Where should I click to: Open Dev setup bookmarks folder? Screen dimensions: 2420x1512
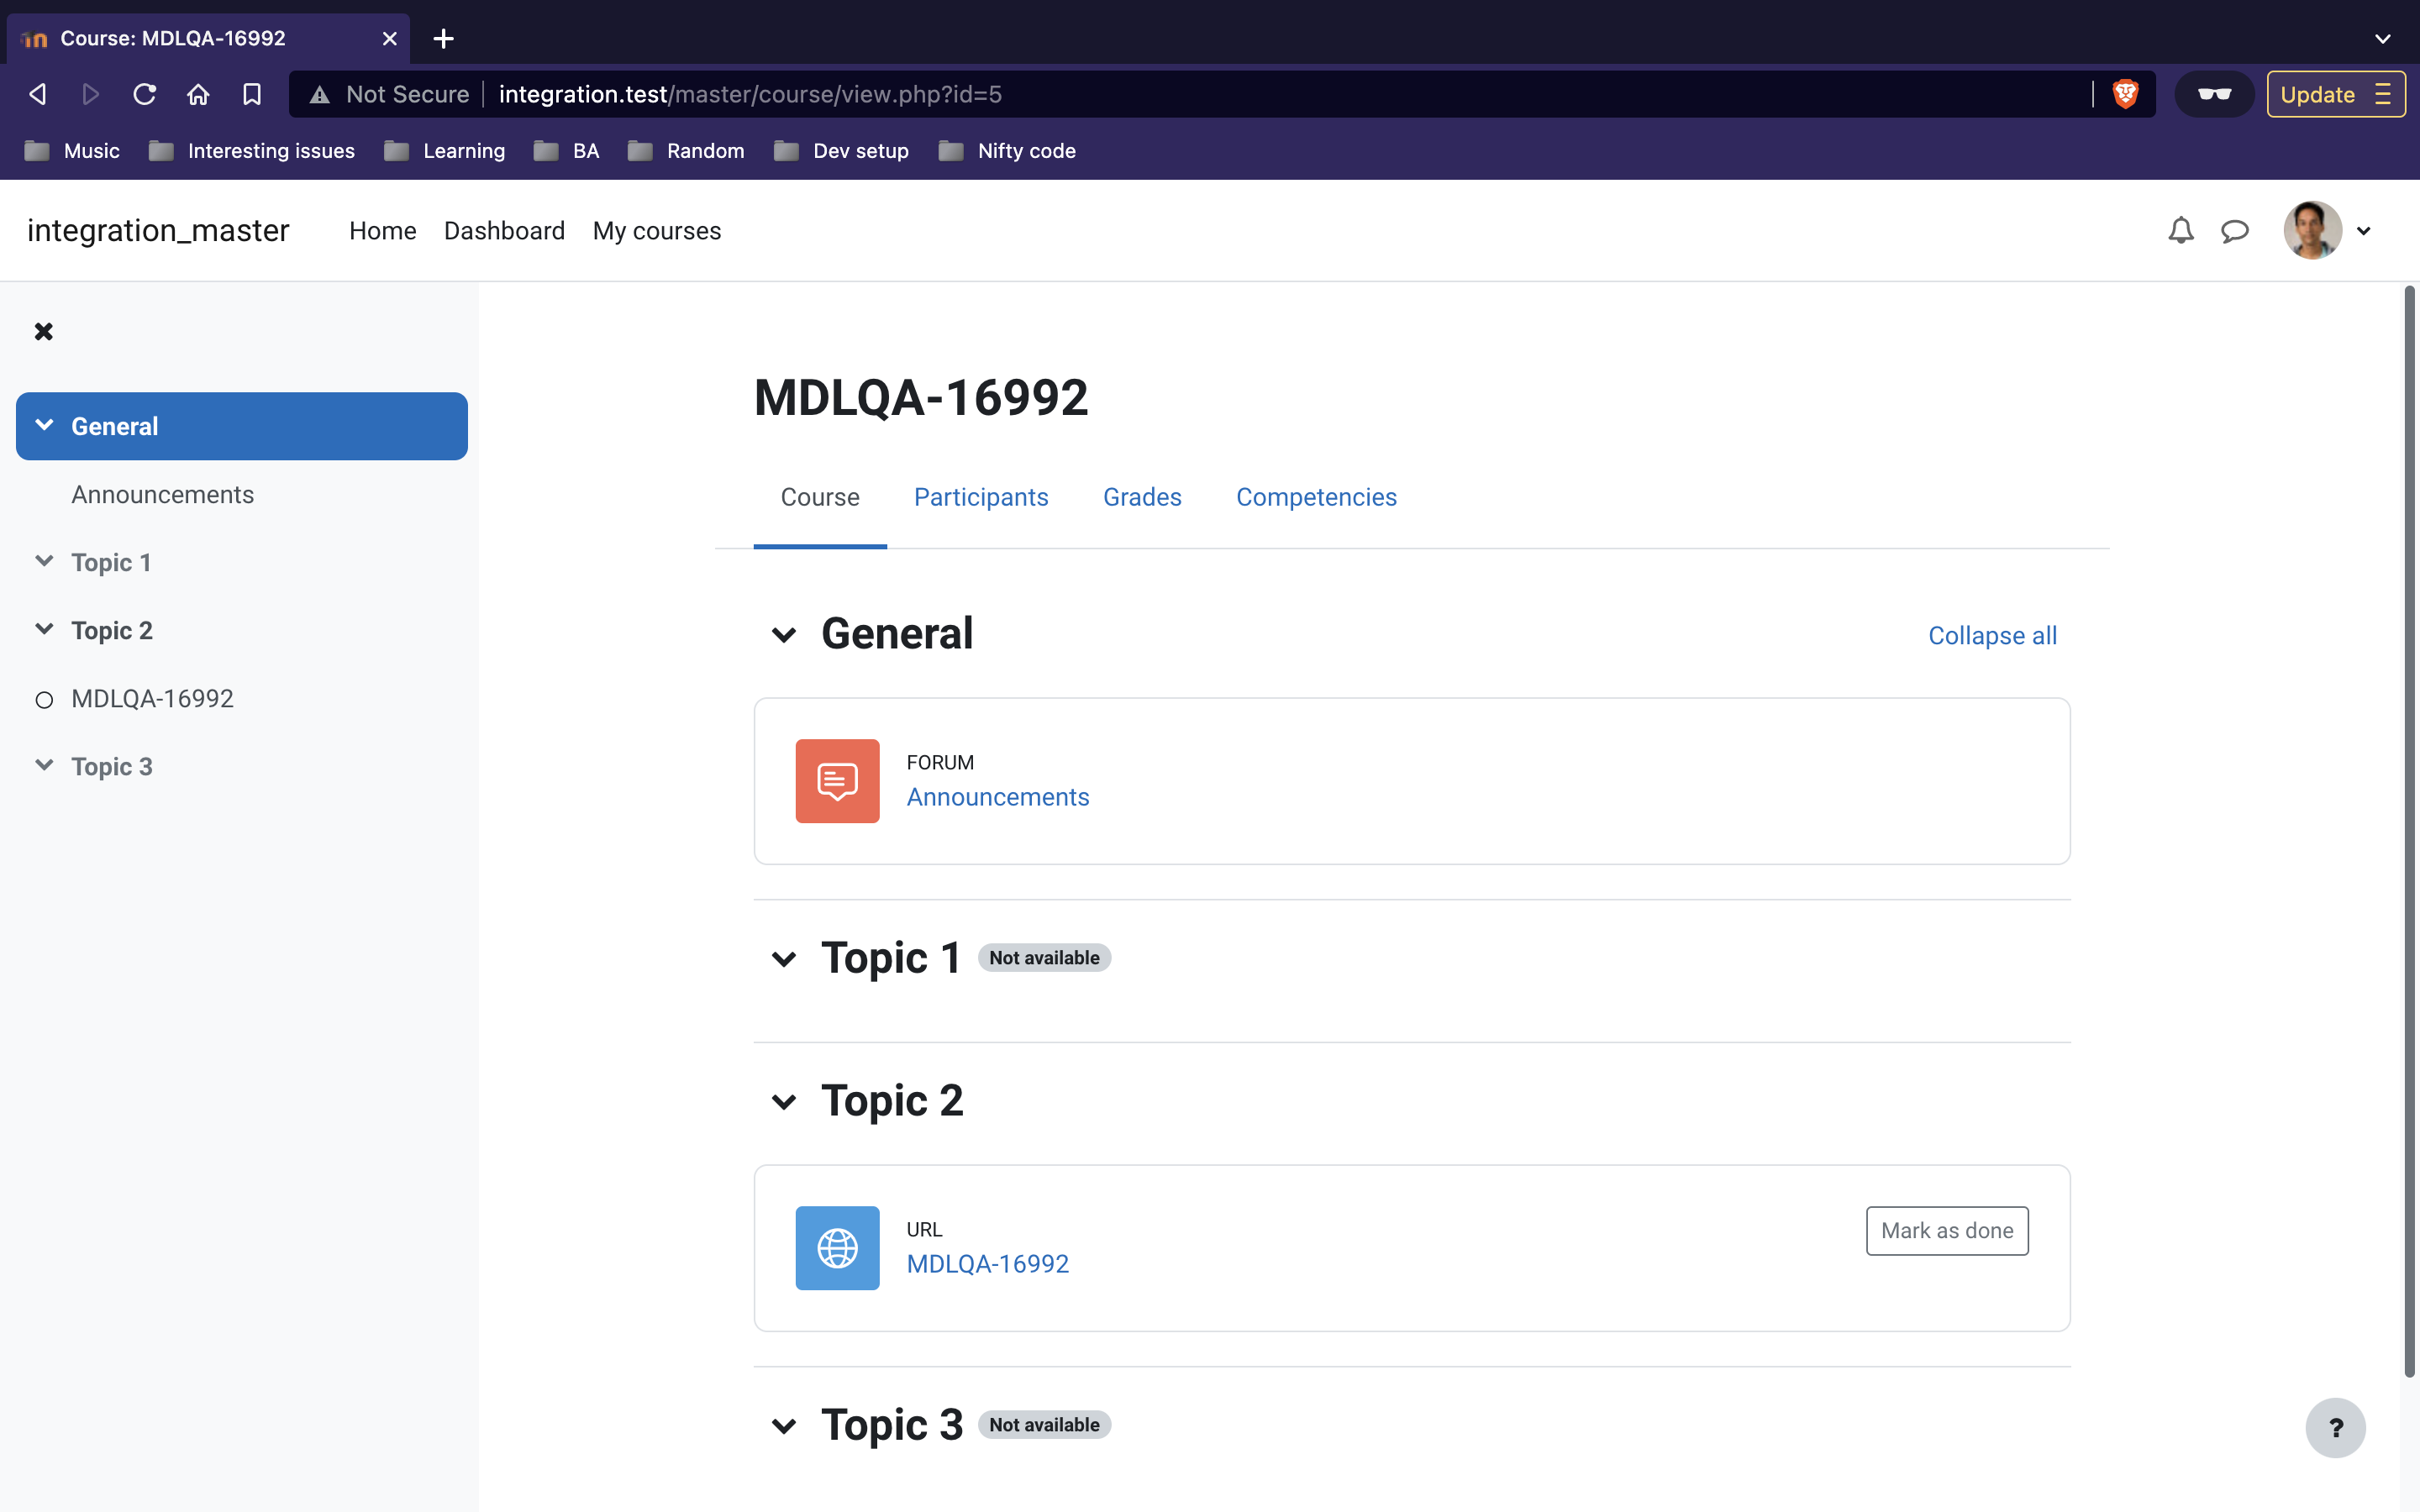[842, 150]
